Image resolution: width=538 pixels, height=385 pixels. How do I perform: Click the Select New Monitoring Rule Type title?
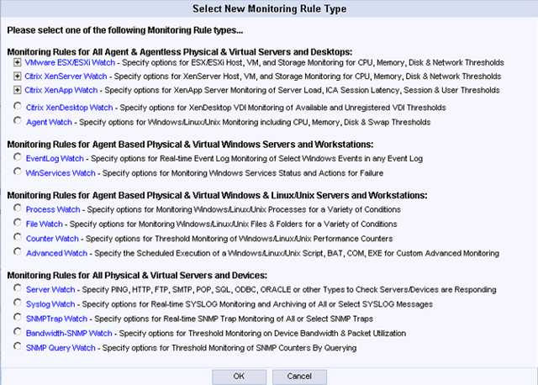(269, 9)
